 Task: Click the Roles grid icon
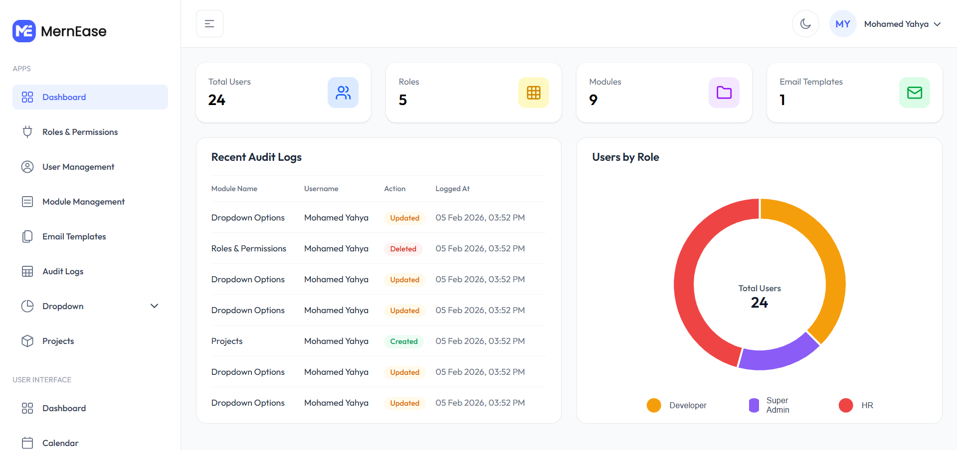point(533,93)
